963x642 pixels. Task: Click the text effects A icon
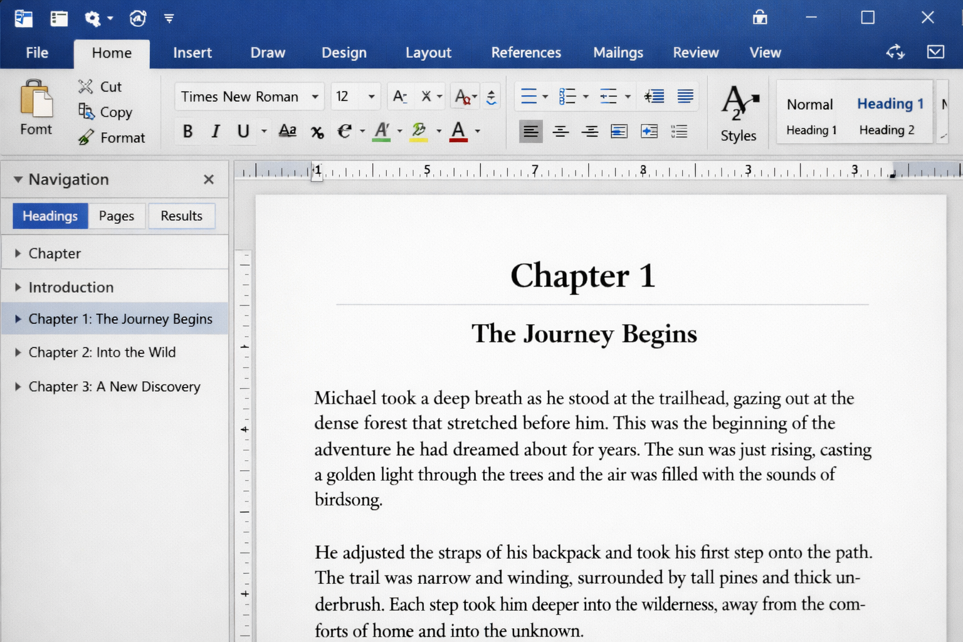point(381,131)
